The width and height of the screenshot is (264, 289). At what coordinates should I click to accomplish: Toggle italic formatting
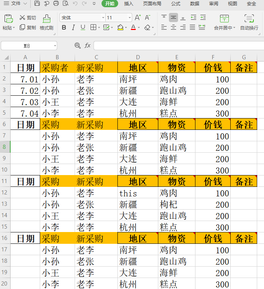click(73, 28)
